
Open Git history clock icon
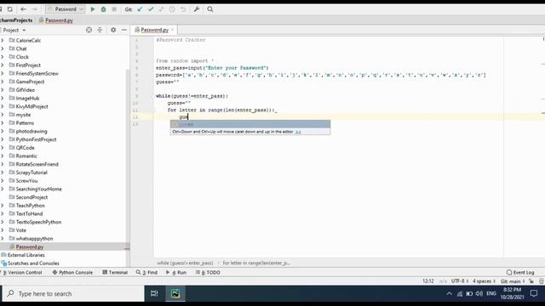tap(172, 9)
